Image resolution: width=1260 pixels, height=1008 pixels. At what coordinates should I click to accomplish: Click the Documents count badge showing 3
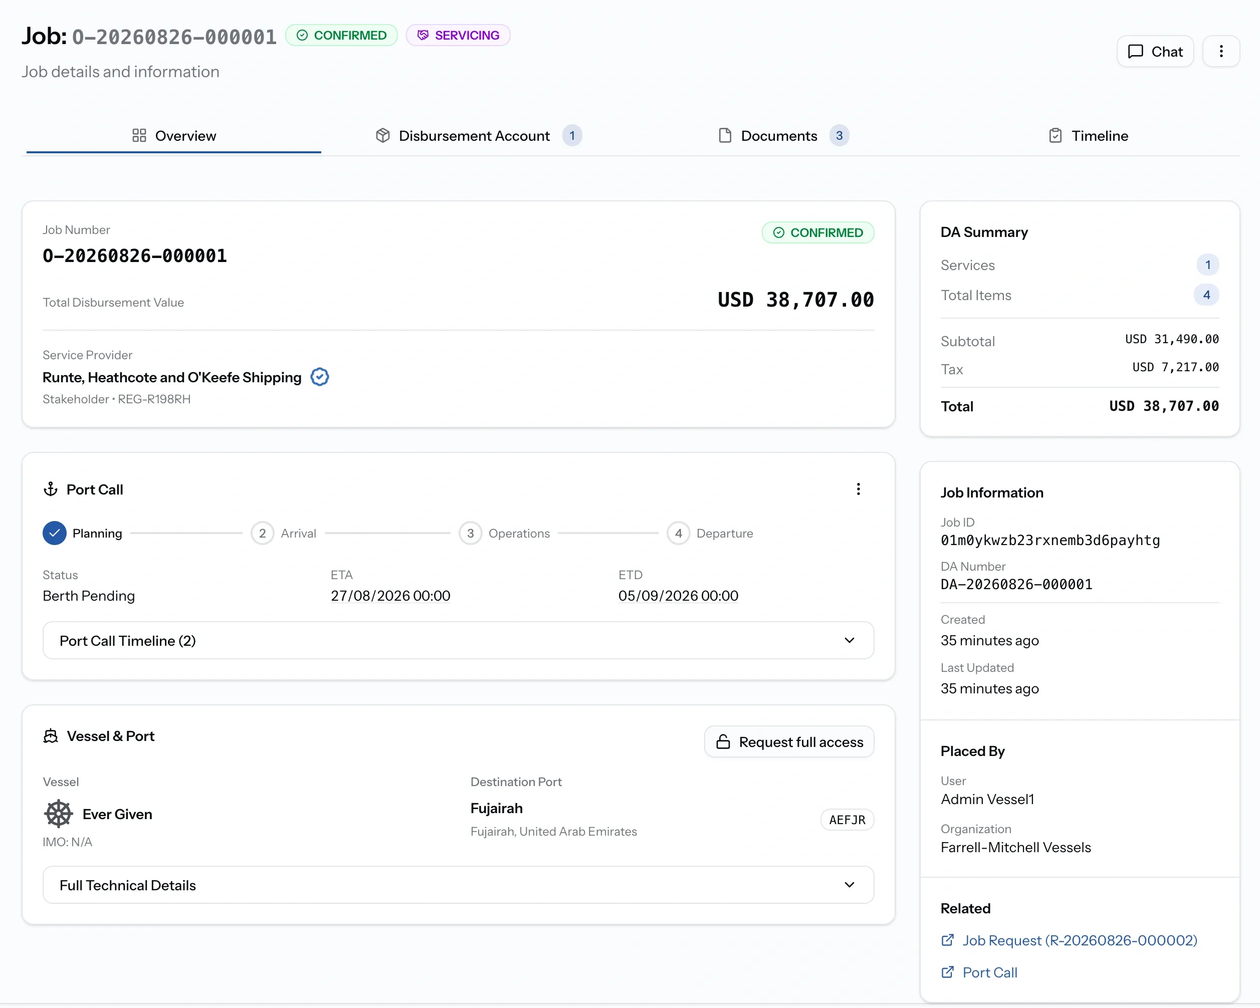click(839, 136)
